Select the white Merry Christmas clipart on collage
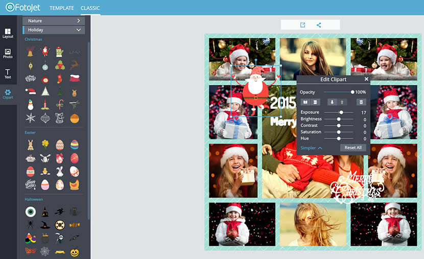This screenshot has width=424, height=259. (357, 187)
